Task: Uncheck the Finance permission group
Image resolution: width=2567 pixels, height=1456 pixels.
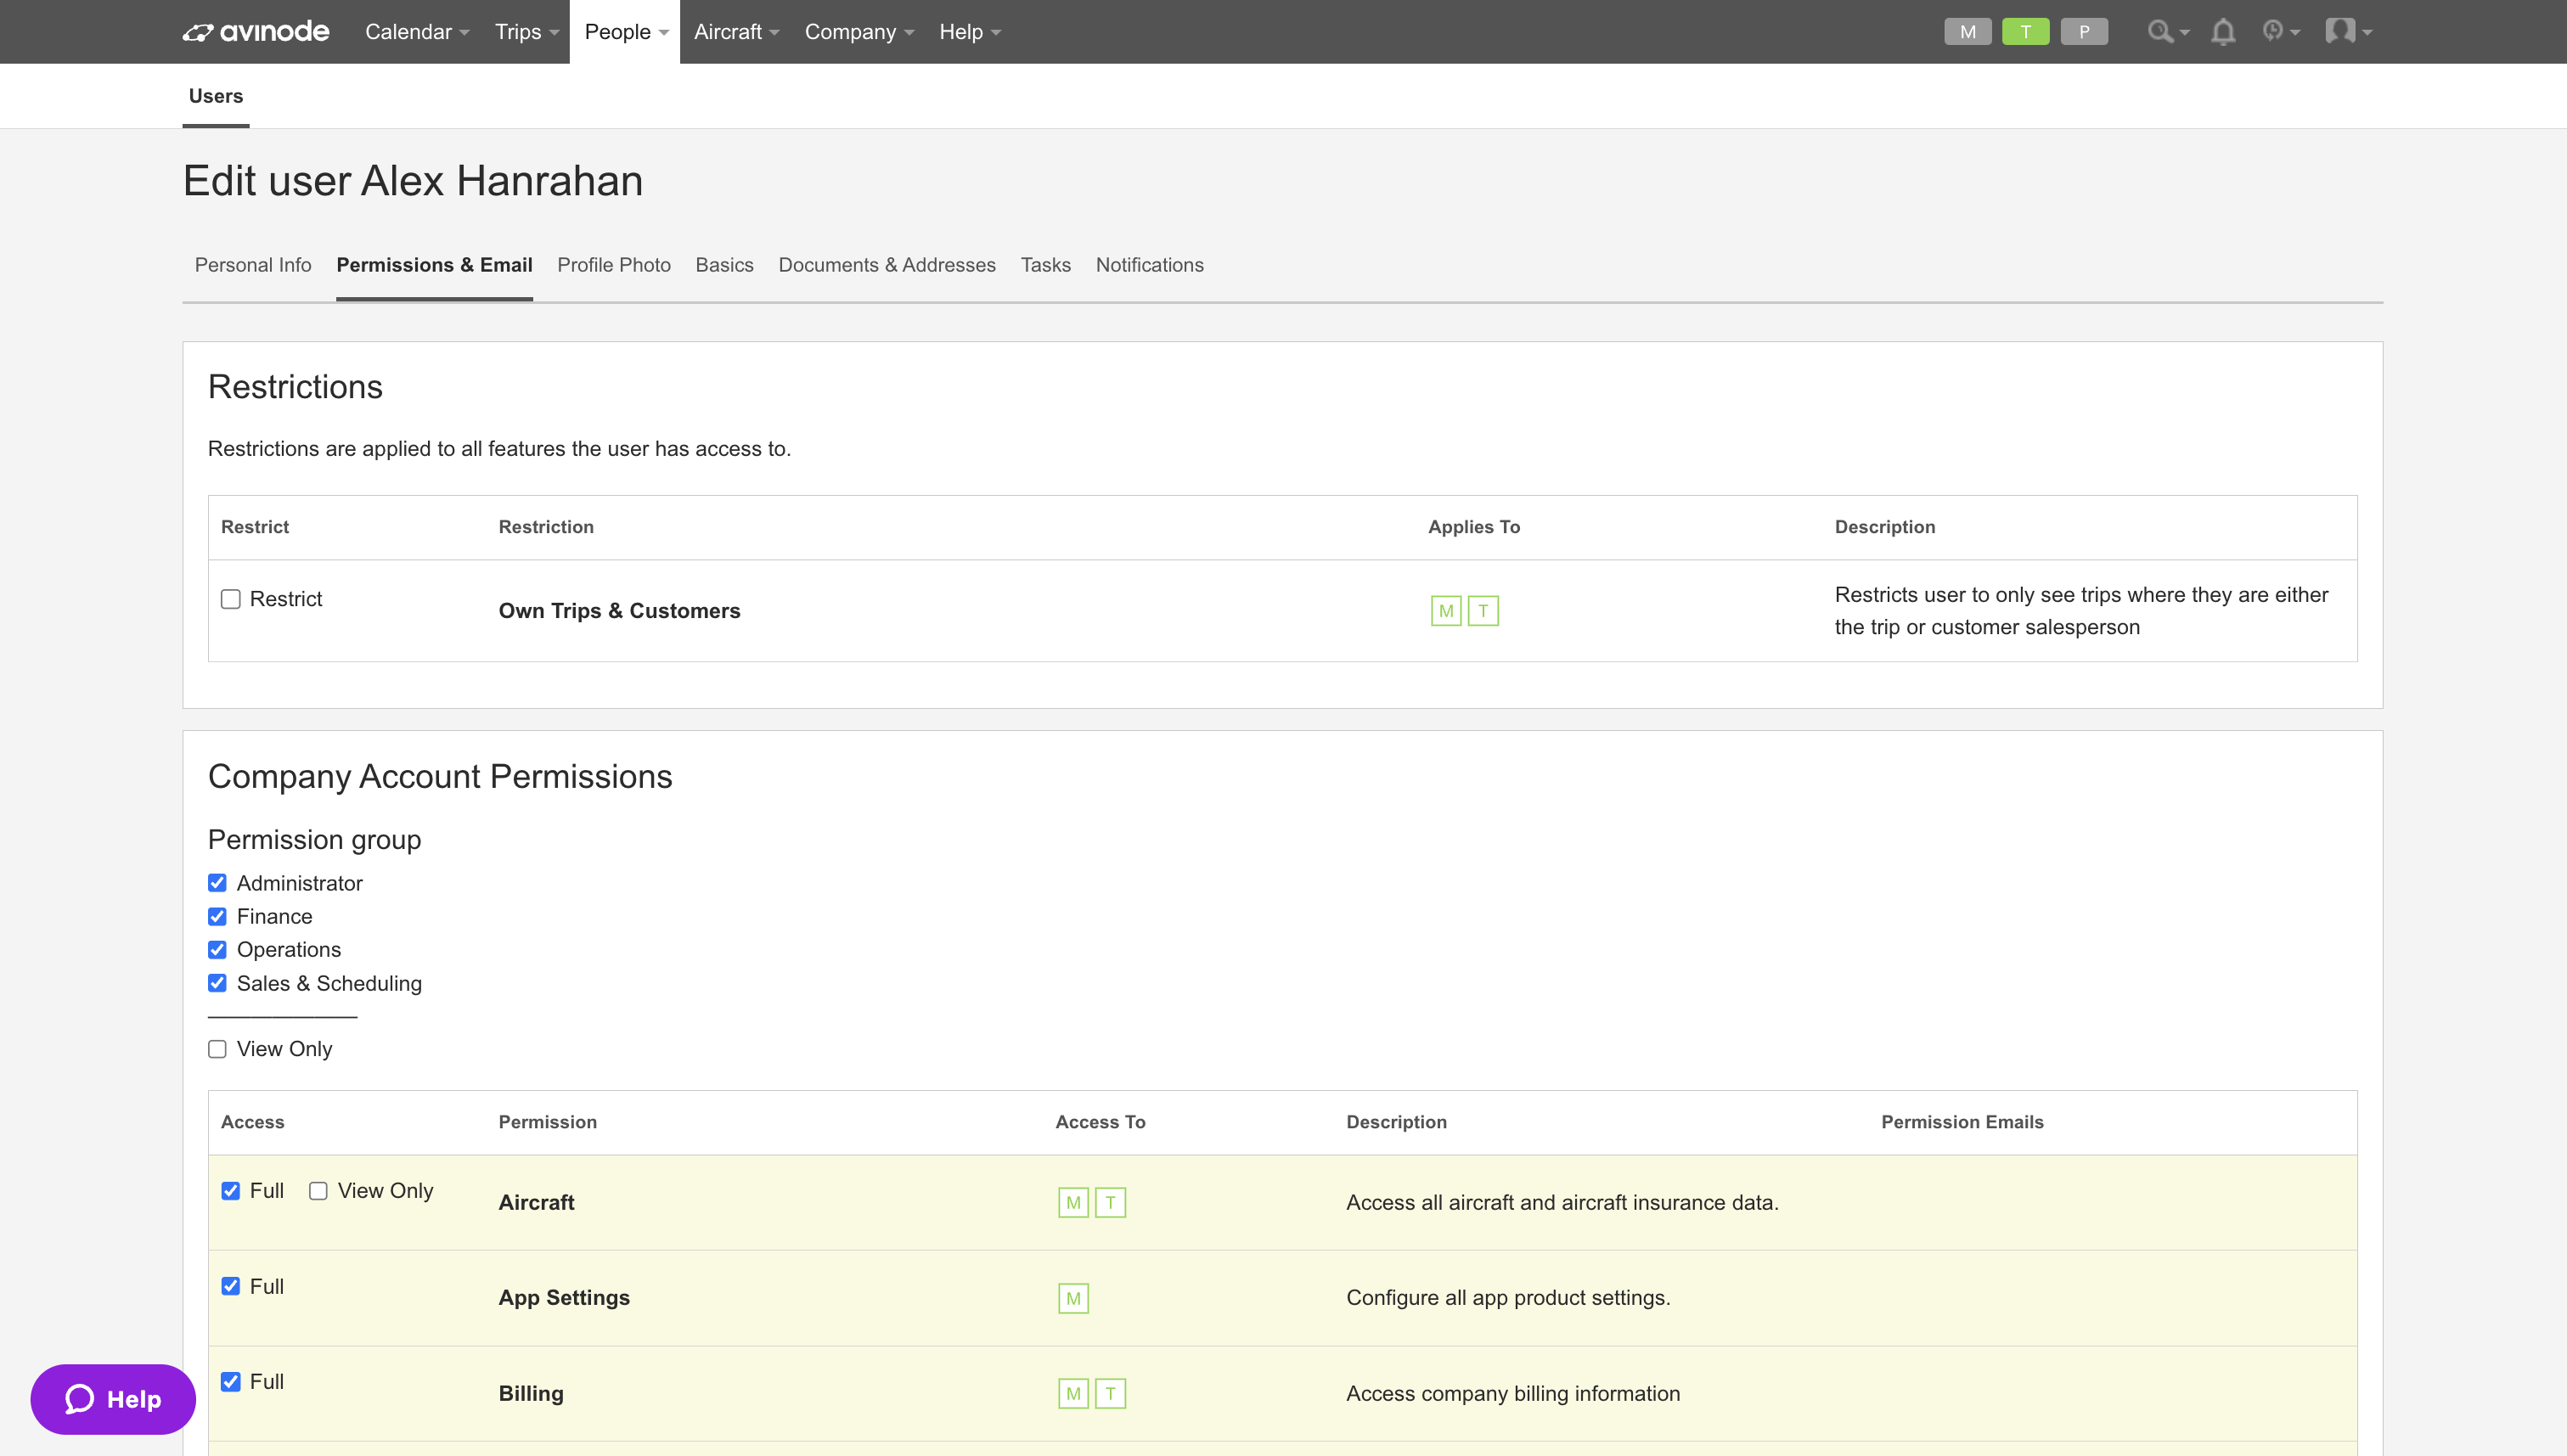Action: 217,917
